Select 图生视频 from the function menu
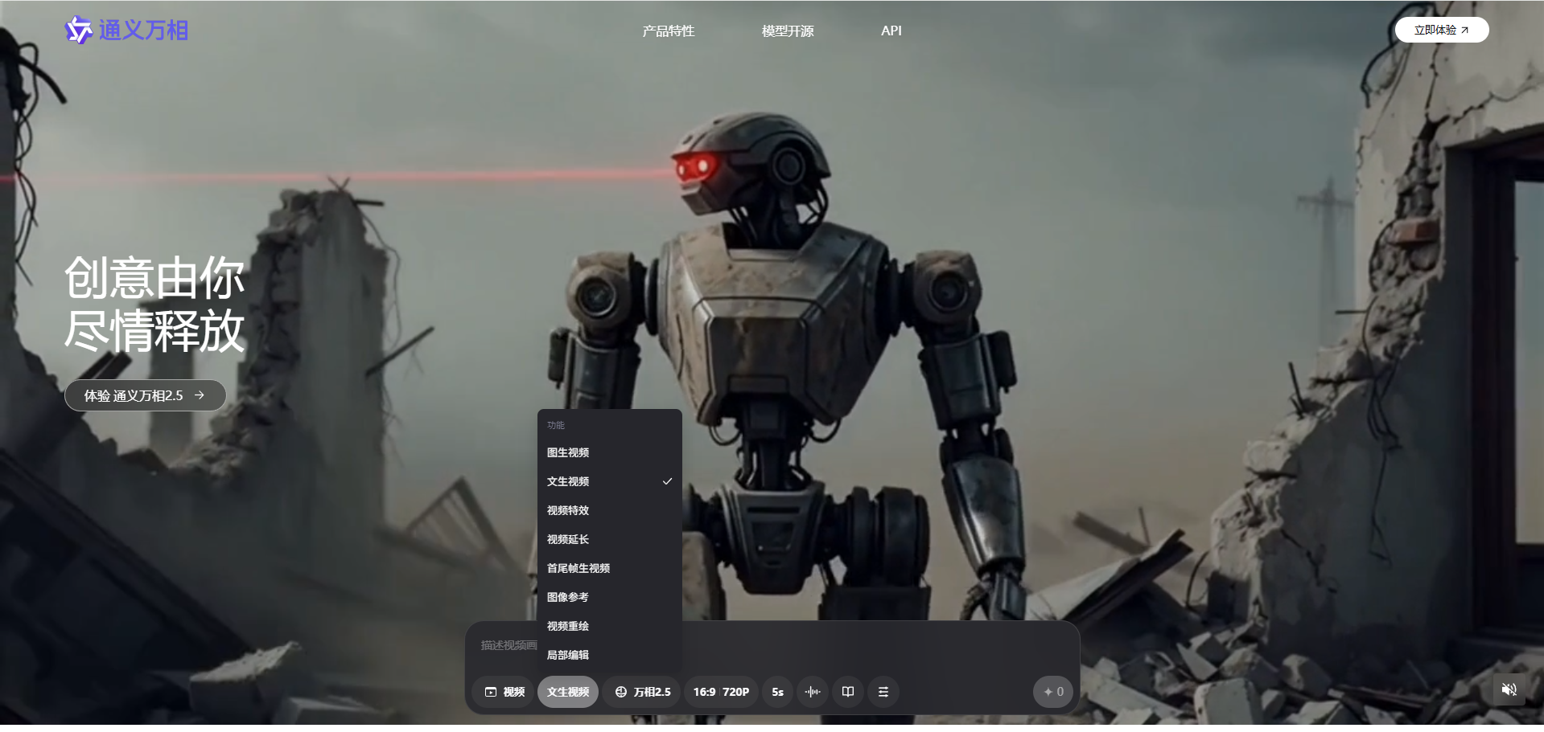This screenshot has width=1544, height=732. [568, 452]
